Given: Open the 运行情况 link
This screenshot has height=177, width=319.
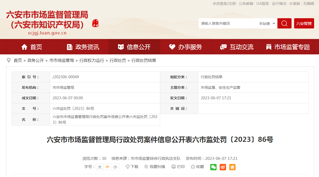Looking at the screenshot, I should pyautogui.click(x=279, y=4).
